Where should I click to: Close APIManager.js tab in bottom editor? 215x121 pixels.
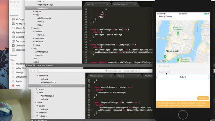(x=111, y=76)
